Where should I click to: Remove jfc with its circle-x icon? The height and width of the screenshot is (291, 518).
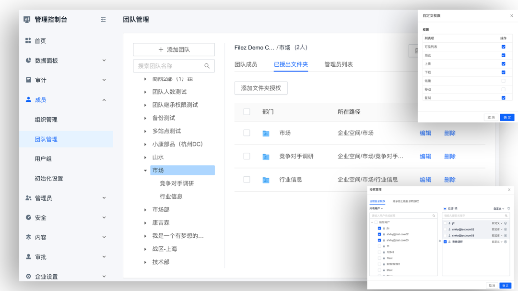pyautogui.click(x=506, y=223)
